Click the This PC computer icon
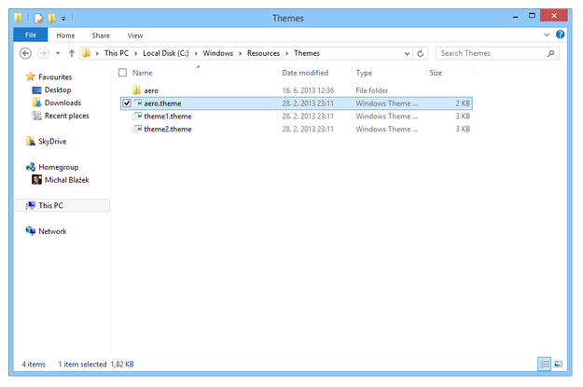The height and width of the screenshot is (387, 583). click(x=31, y=205)
